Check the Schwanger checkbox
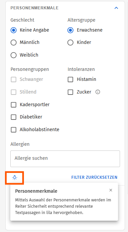 click(x=14, y=80)
